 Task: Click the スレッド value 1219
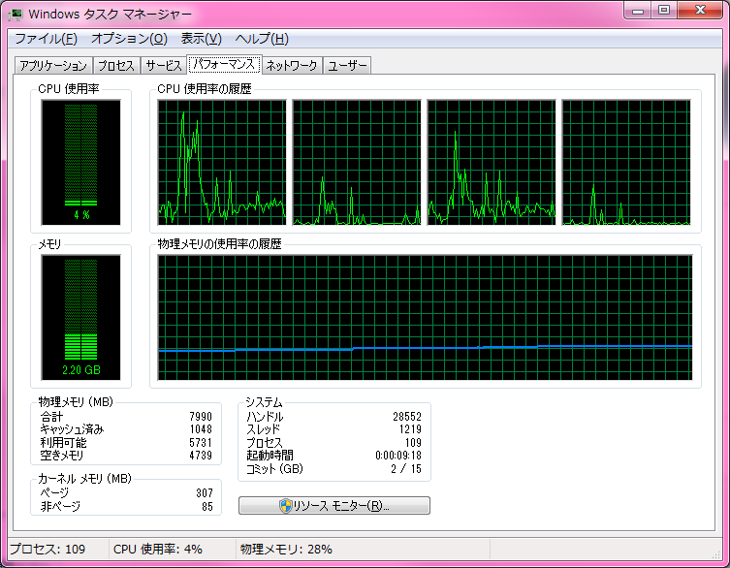point(410,429)
